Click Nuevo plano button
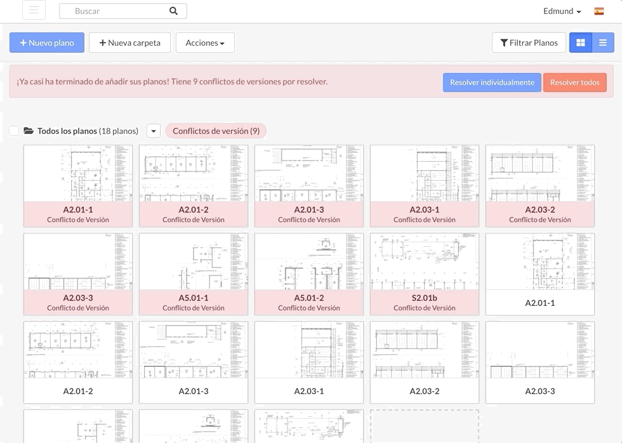This screenshot has height=443, width=622. click(47, 43)
